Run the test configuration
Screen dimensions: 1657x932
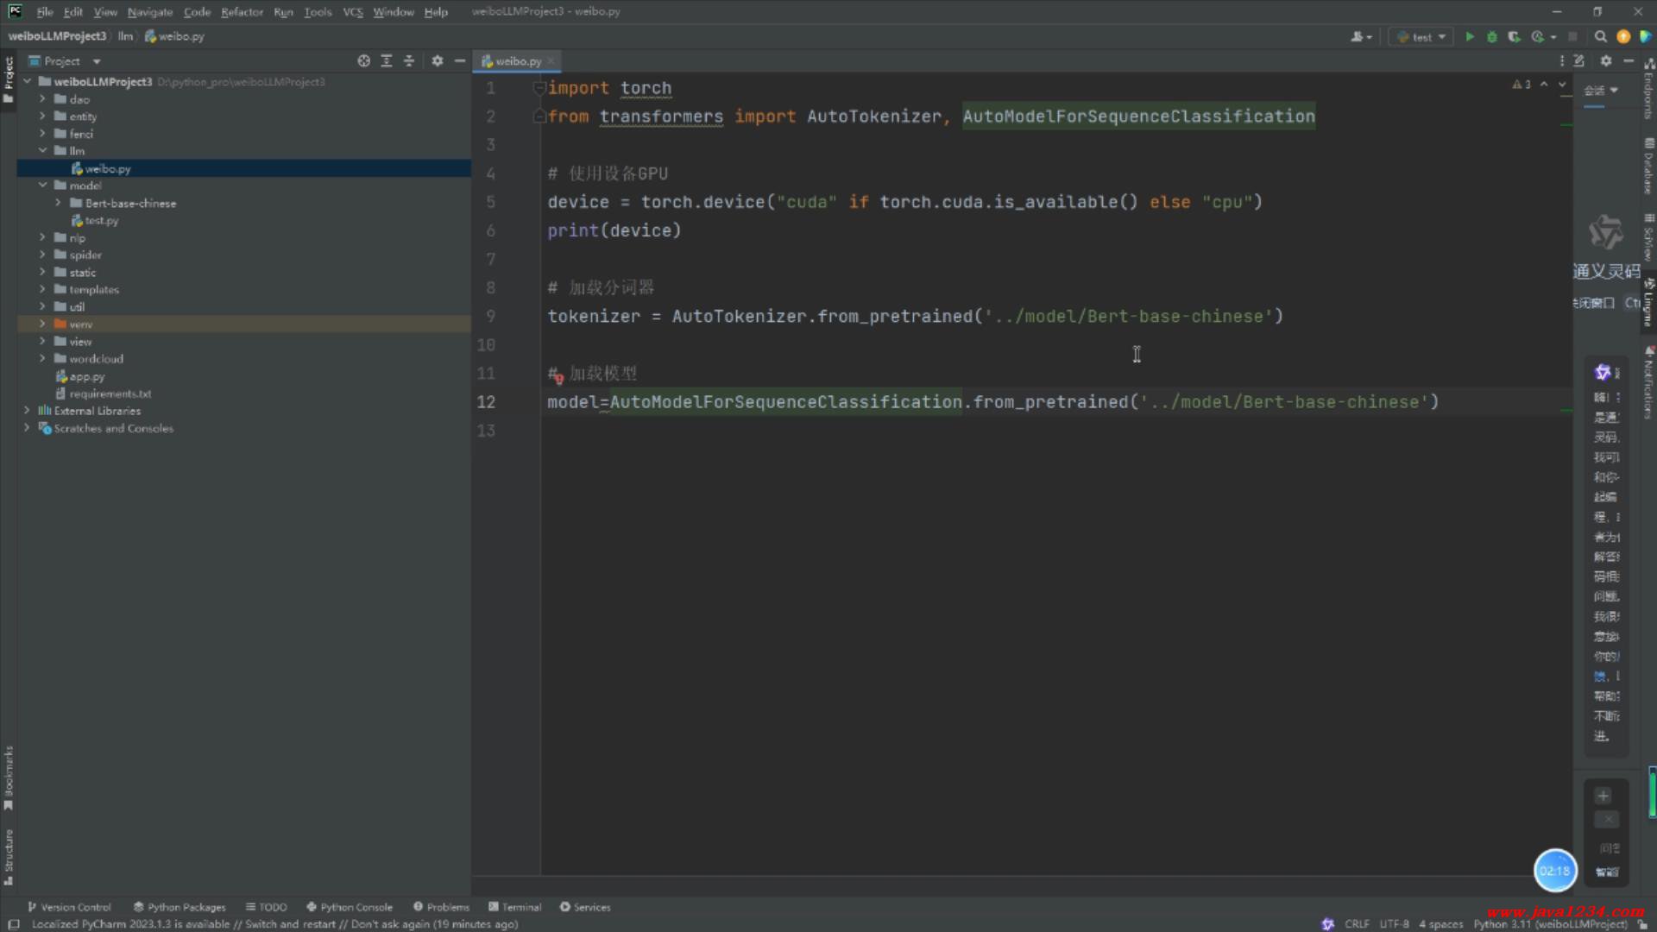(1470, 37)
